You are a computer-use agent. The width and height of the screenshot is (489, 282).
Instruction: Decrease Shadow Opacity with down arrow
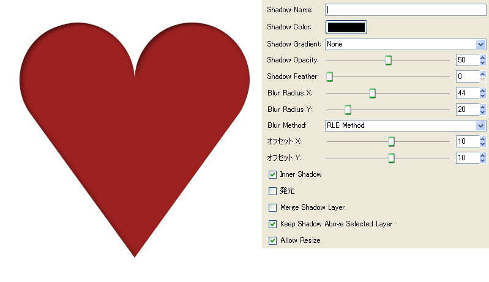[x=483, y=62]
